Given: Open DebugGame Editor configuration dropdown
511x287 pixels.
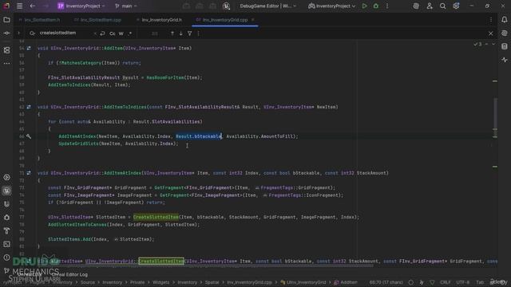Looking at the screenshot, I should [268, 6].
